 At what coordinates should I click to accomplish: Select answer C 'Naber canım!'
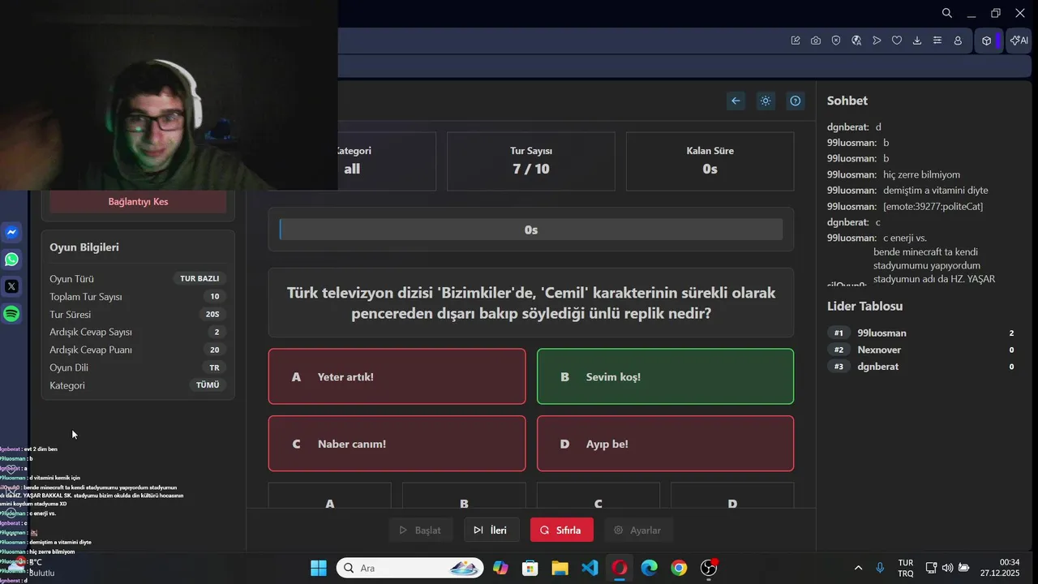click(x=397, y=444)
